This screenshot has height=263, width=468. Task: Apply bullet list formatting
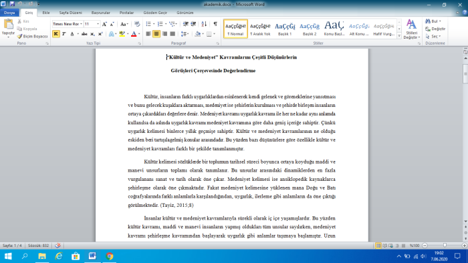point(148,24)
